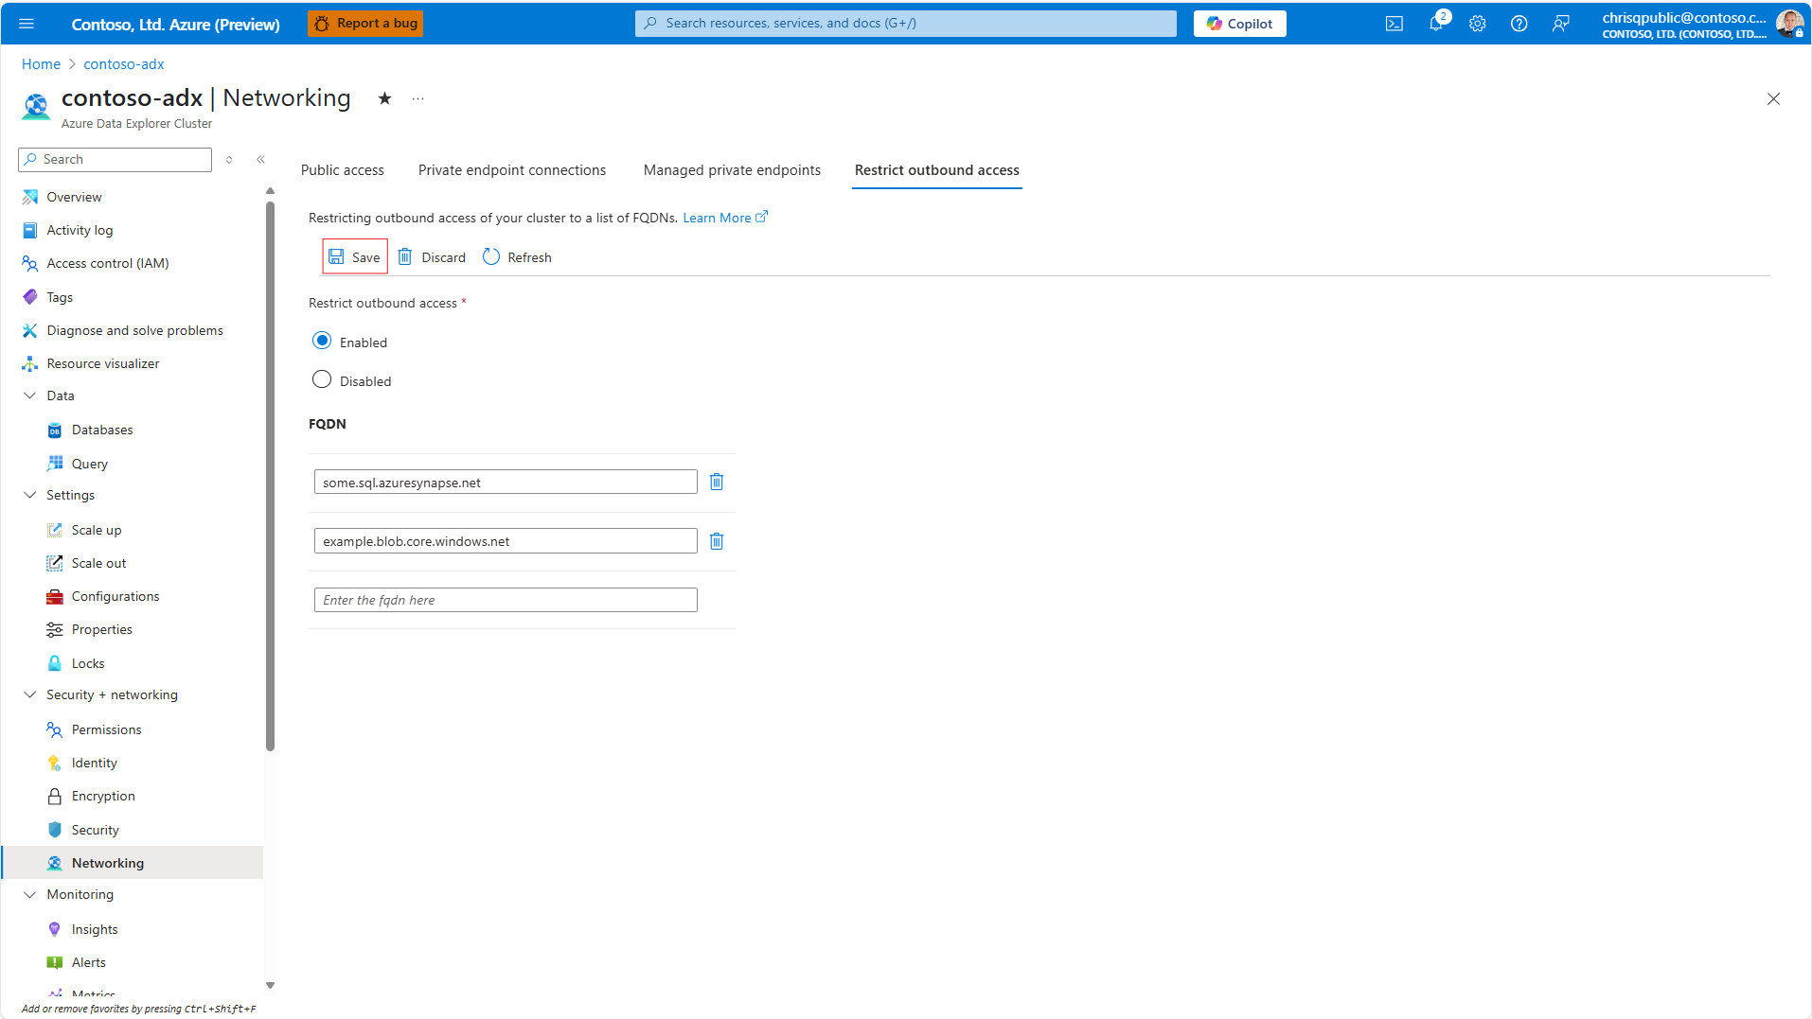1812x1019 pixels.
Task: Select the Disabled radio button
Action: pyautogui.click(x=322, y=378)
